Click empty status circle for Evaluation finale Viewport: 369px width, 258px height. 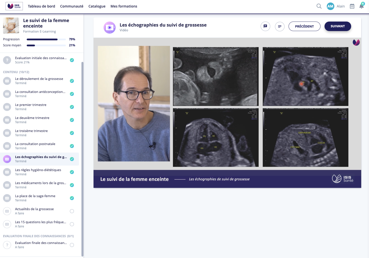(72, 245)
